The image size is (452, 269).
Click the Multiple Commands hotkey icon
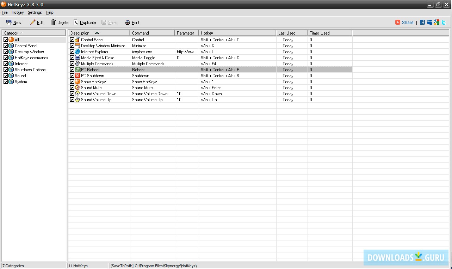(78, 64)
